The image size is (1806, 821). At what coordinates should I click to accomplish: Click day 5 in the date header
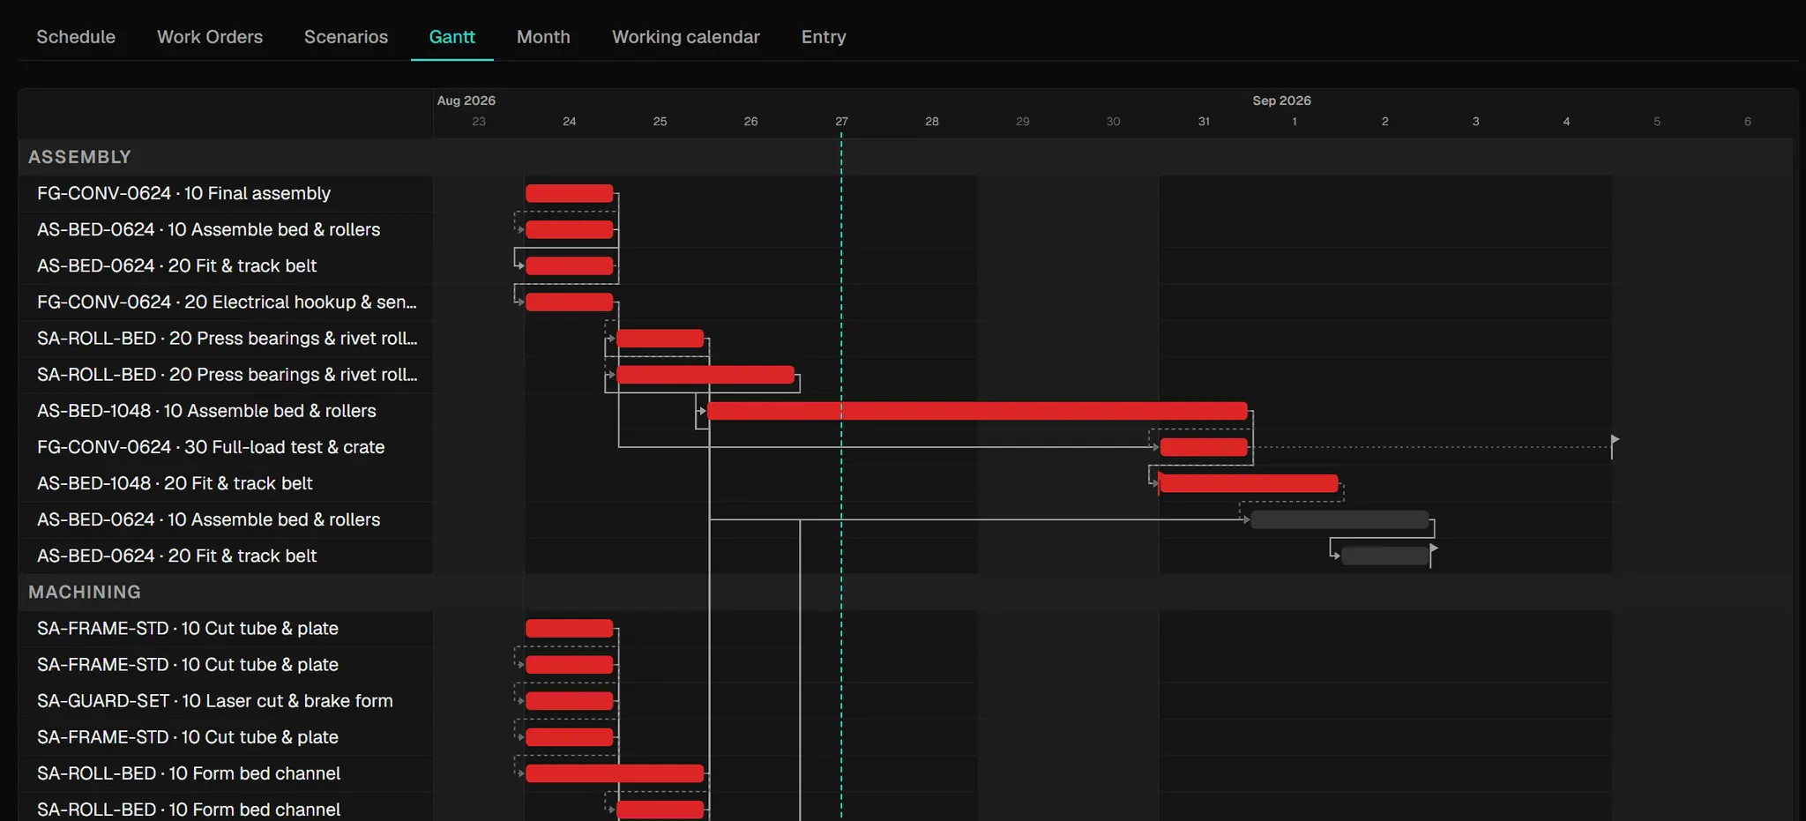point(1657,122)
